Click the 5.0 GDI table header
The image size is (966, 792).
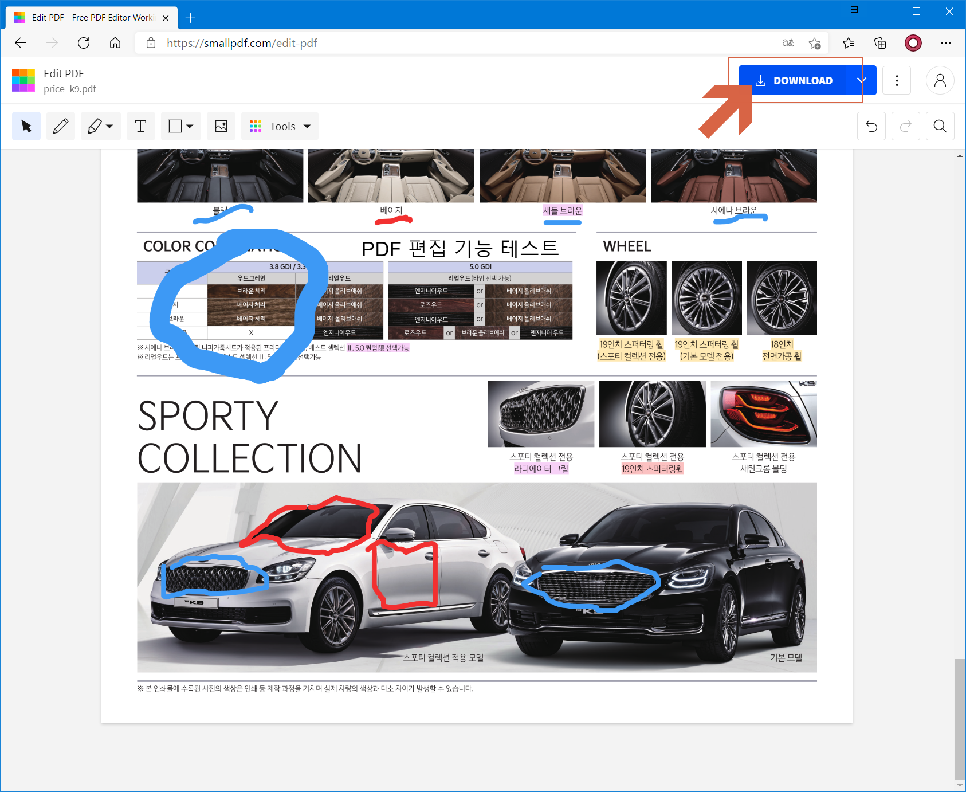[480, 266]
